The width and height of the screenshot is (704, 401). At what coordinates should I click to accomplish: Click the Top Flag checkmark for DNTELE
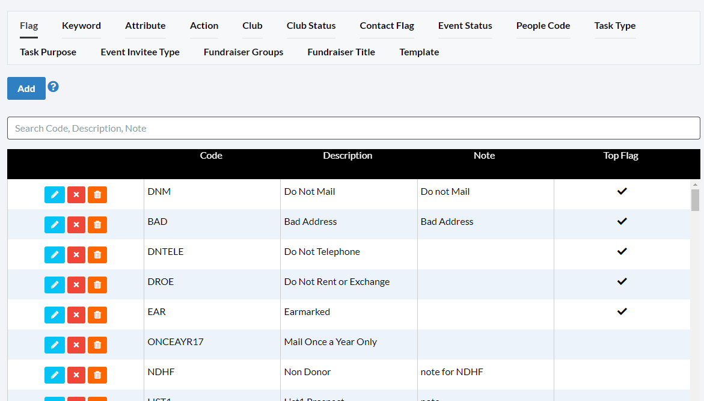pyautogui.click(x=622, y=251)
